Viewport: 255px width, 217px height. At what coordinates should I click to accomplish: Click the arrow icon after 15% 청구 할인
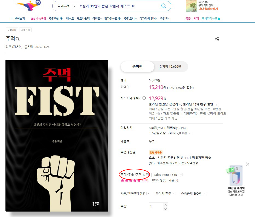pyautogui.click(x=216, y=105)
